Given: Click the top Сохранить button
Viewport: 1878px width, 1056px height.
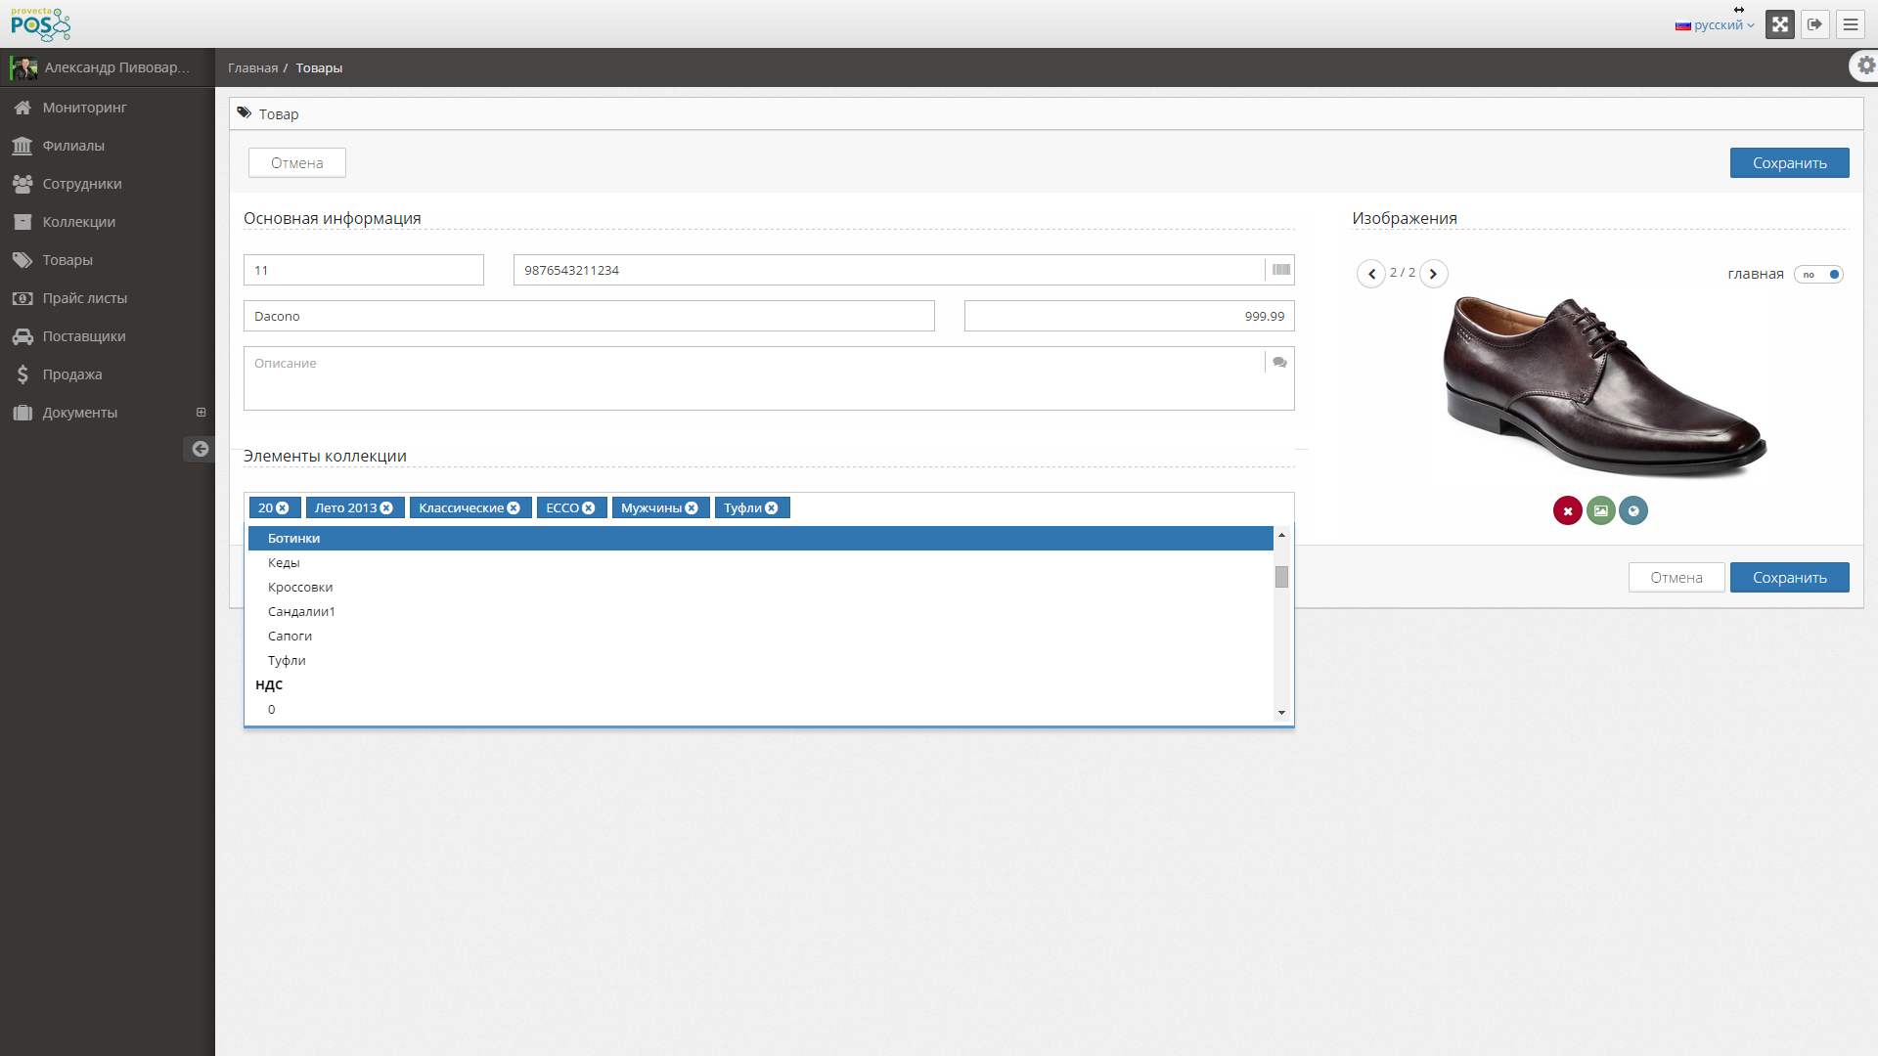Looking at the screenshot, I should pos(1788,163).
